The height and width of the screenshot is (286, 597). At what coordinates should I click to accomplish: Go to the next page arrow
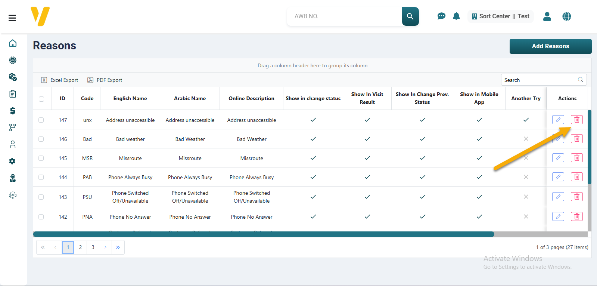tap(105, 247)
